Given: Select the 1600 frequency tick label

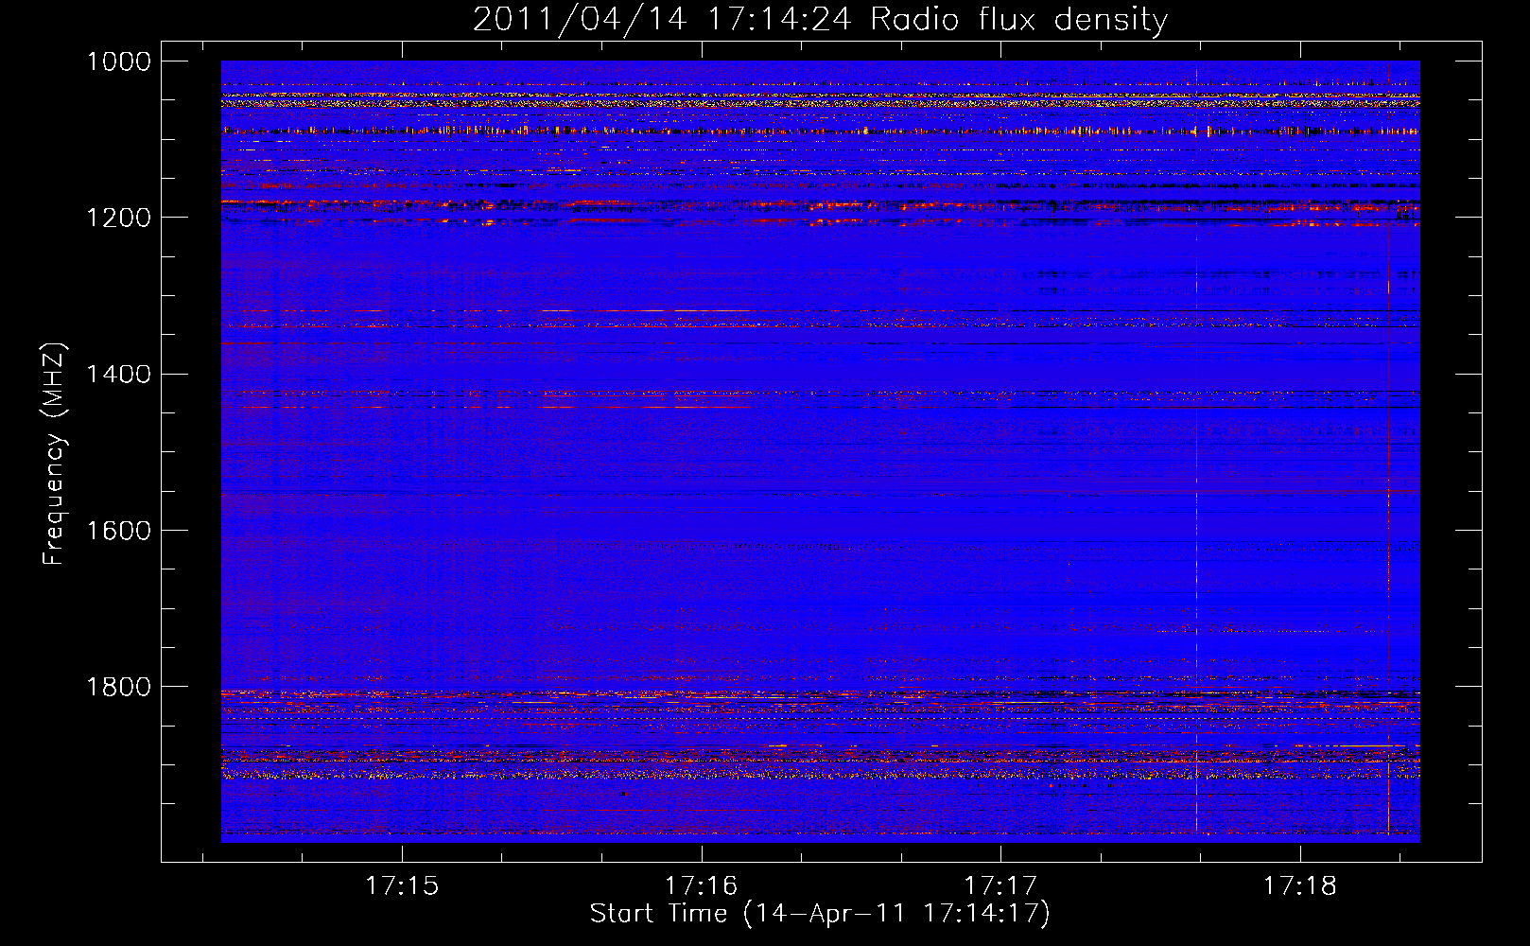Looking at the screenshot, I should tap(118, 530).
